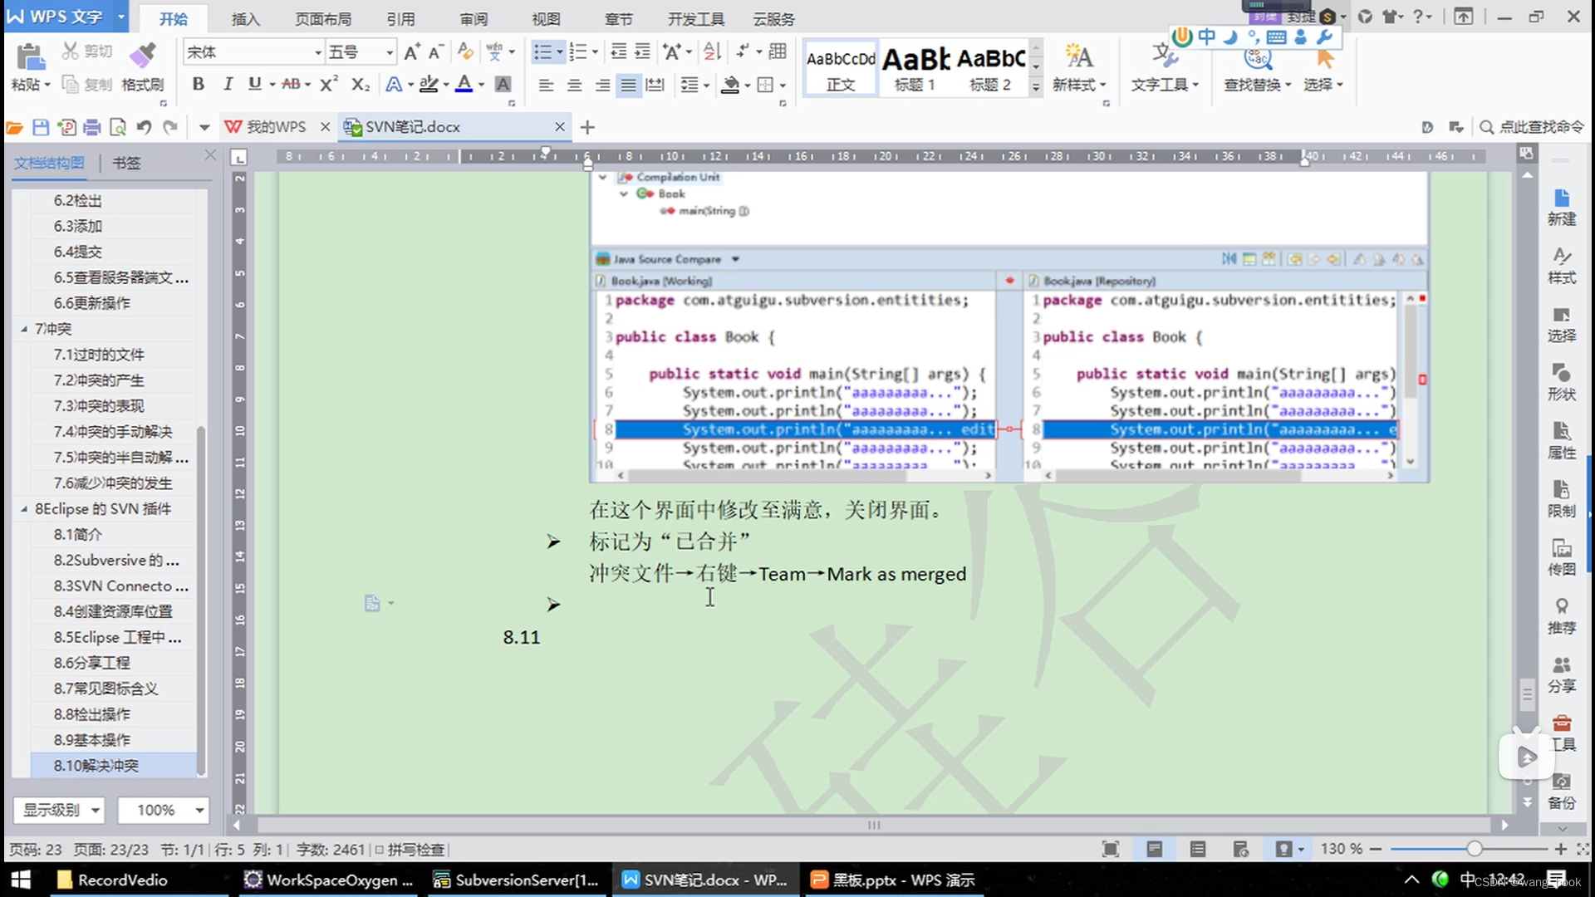Justify the paragraph text
This screenshot has width=1595, height=897.
[629, 85]
